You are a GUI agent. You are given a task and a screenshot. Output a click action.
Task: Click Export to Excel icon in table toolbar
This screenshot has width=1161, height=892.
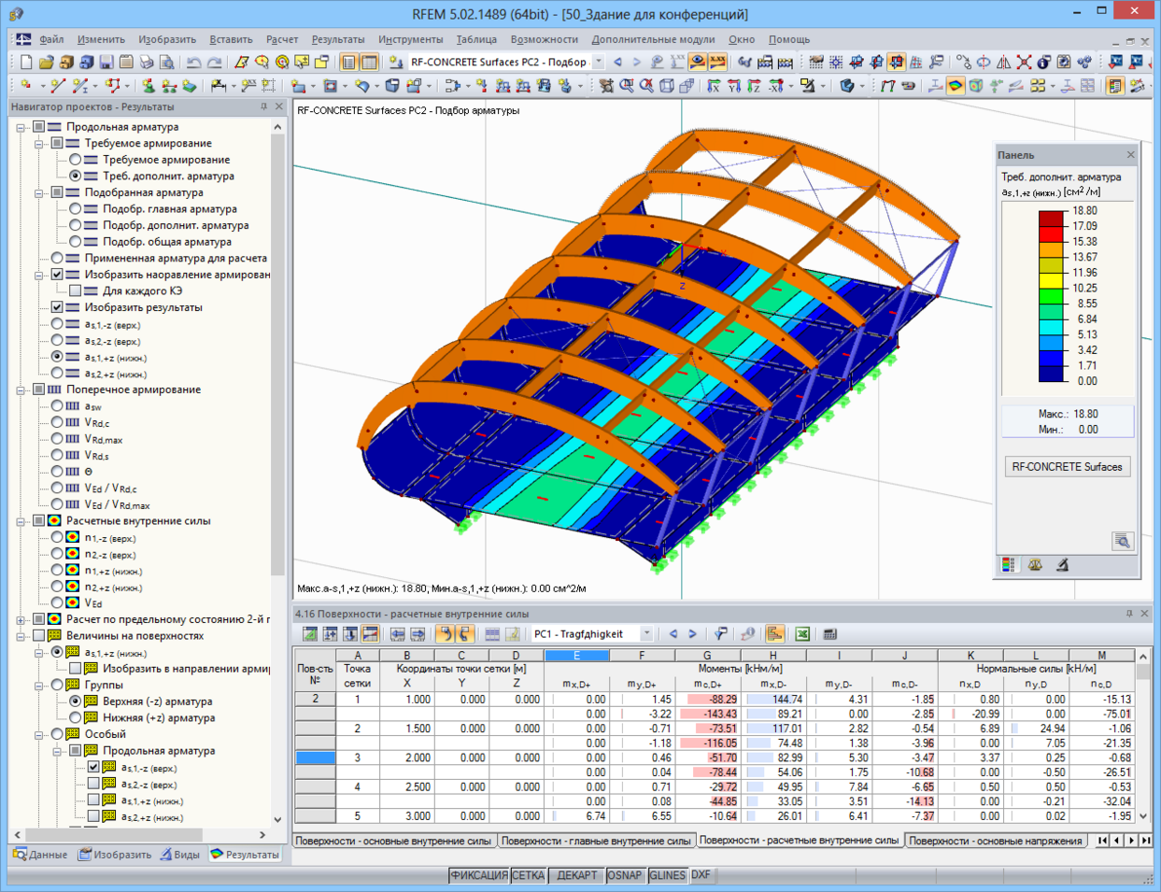click(x=801, y=634)
